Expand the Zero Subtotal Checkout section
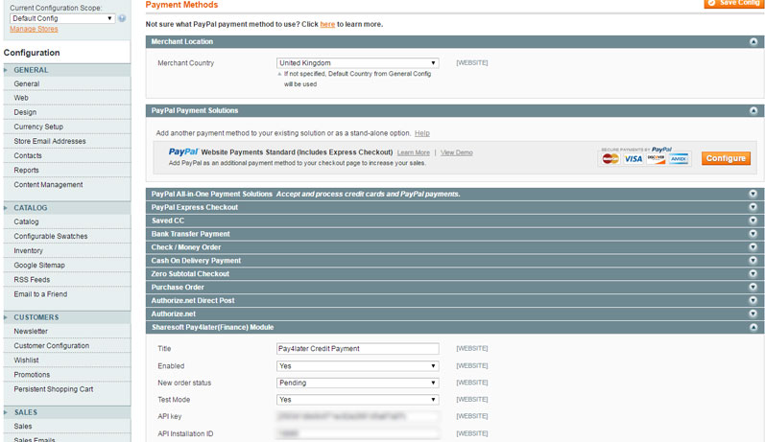765x442 pixels. coord(753,274)
